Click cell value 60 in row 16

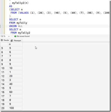(15, 92)
